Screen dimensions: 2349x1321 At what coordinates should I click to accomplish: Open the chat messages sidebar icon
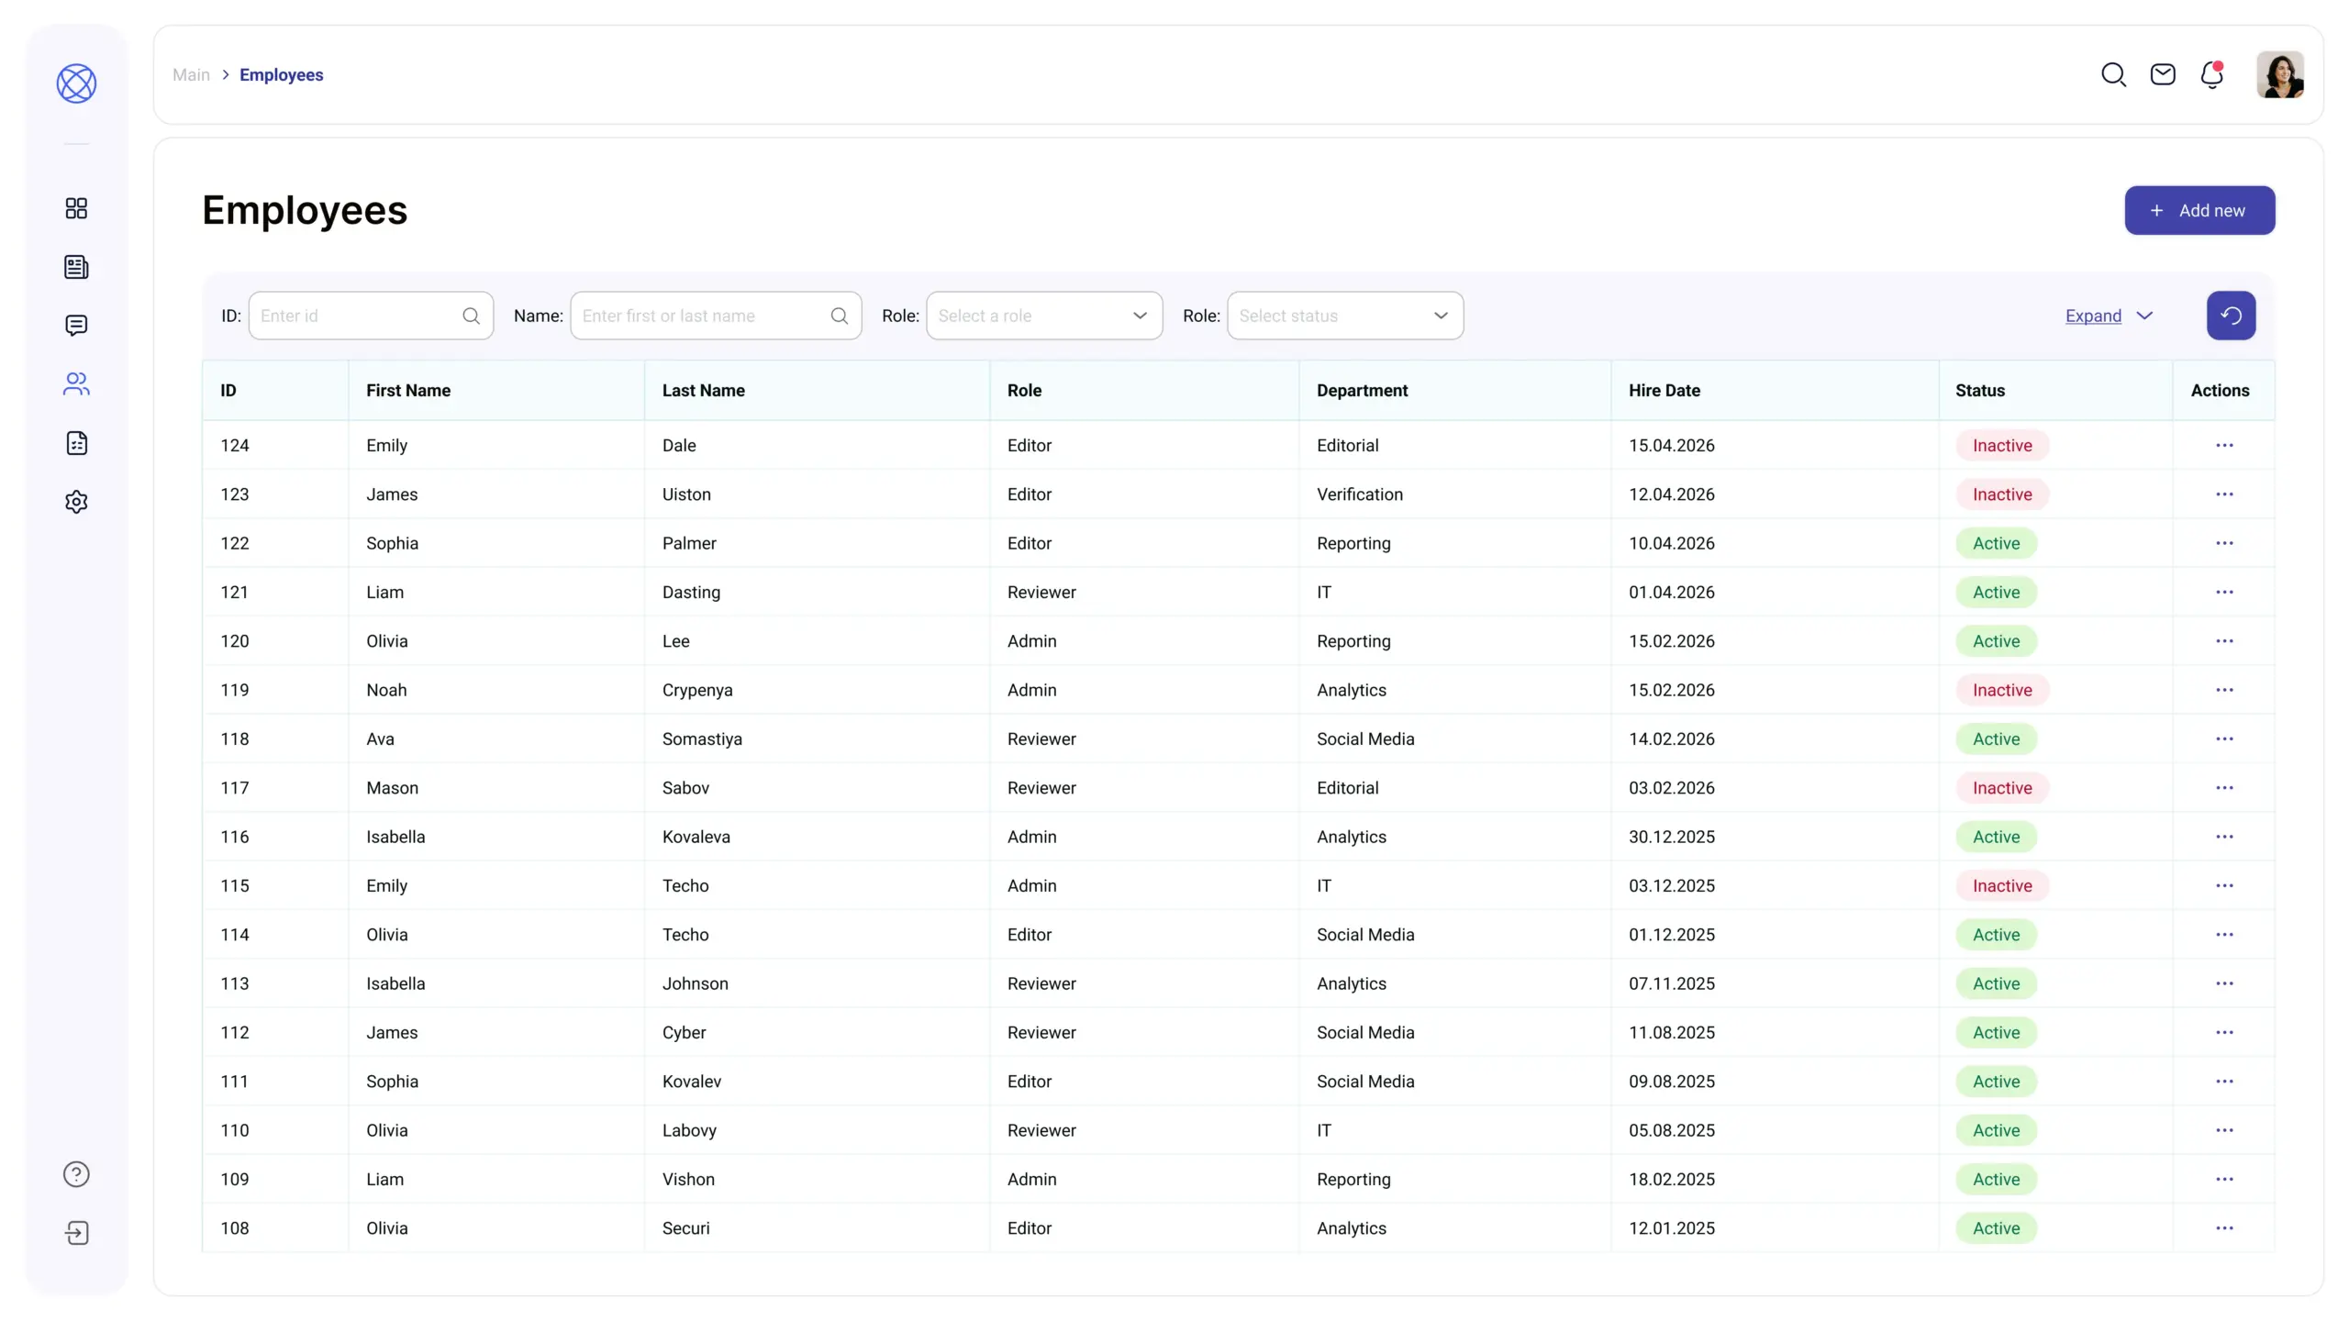pyautogui.click(x=76, y=326)
